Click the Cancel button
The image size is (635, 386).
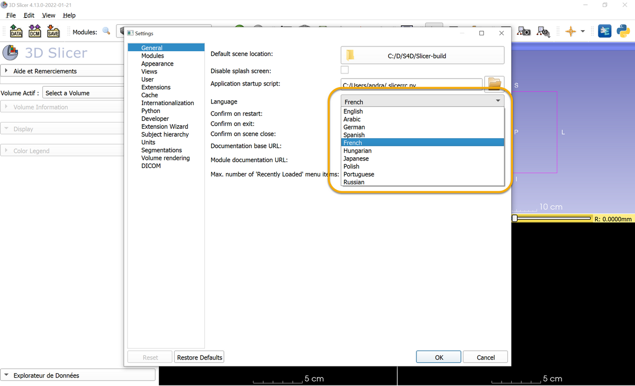click(x=485, y=357)
